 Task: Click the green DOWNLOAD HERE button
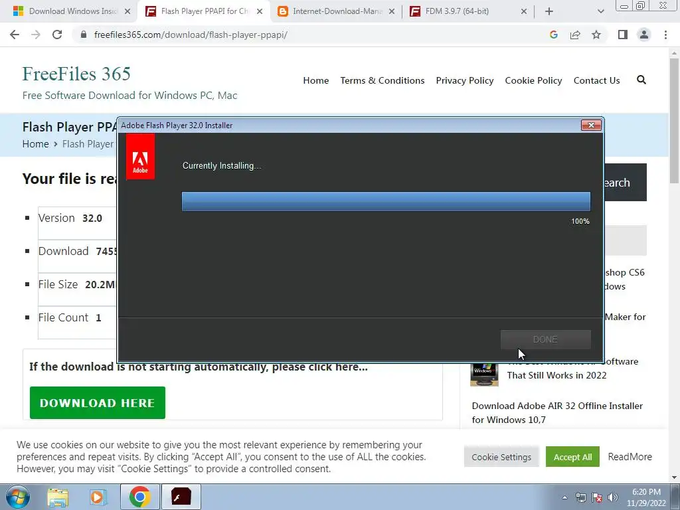tap(98, 403)
